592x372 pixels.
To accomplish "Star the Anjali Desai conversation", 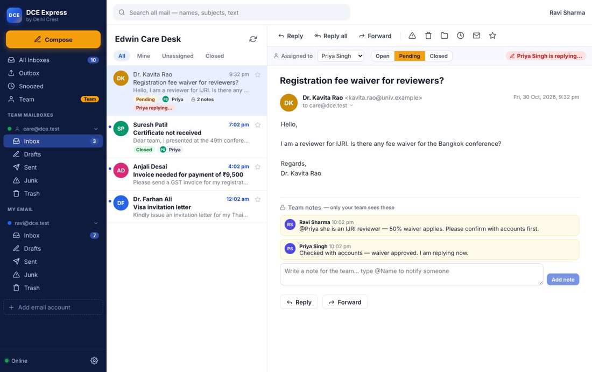I will [x=257, y=167].
